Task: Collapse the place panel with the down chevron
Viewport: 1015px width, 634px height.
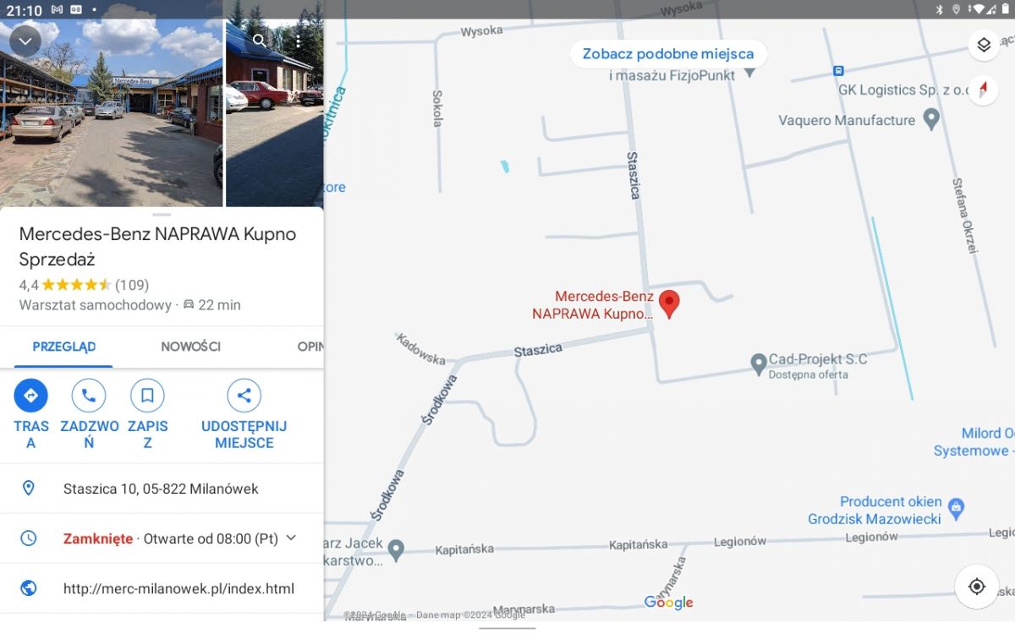Action: (x=25, y=41)
